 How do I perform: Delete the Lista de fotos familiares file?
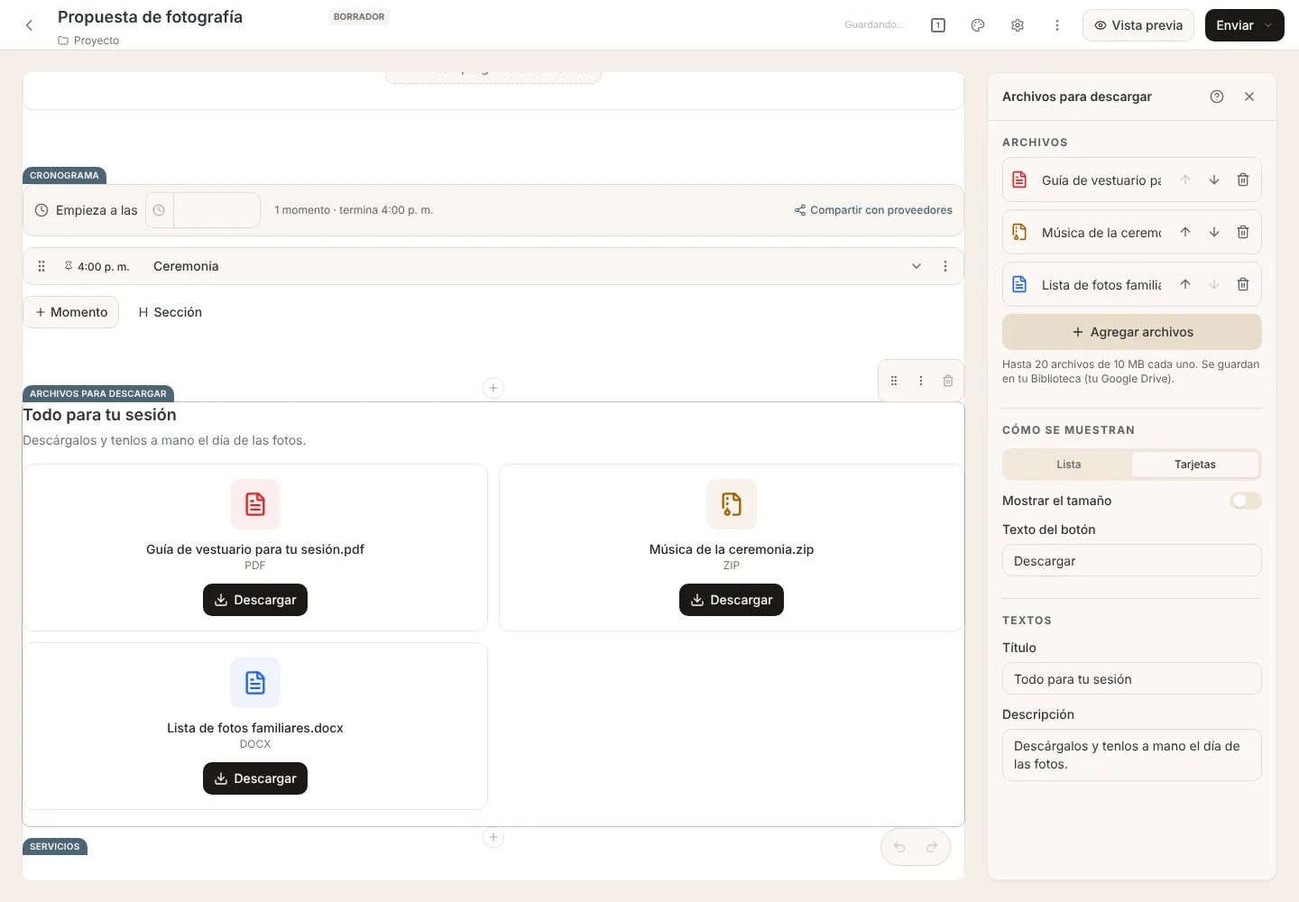pos(1243,284)
